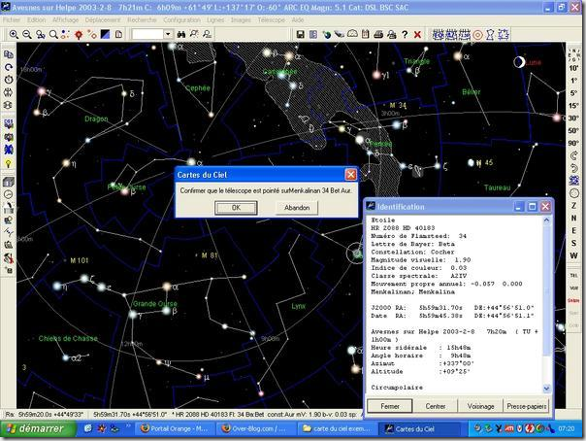This screenshot has height=441, width=586.
Task: Click Presse-papiers in Identification window
Action: pyautogui.click(x=527, y=406)
